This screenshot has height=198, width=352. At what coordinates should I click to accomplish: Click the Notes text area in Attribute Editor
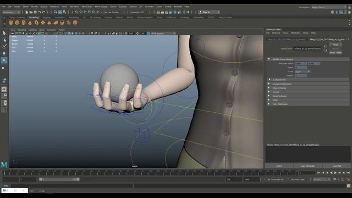pos(308,154)
